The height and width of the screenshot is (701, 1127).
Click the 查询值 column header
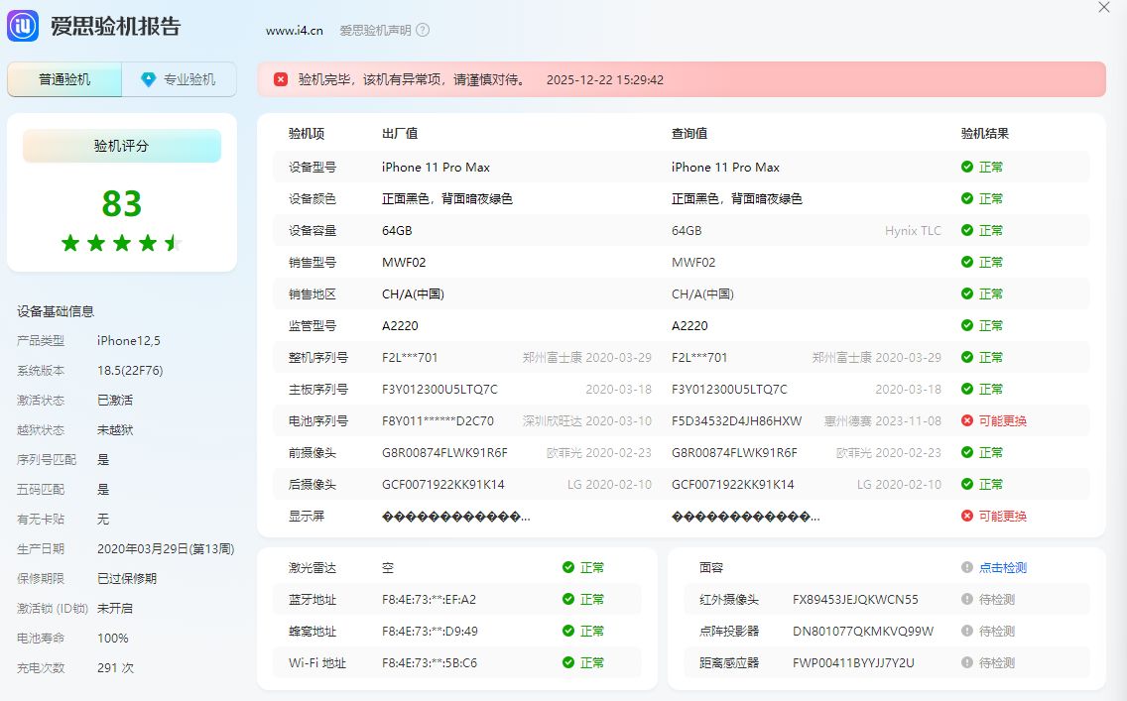[689, 134]
